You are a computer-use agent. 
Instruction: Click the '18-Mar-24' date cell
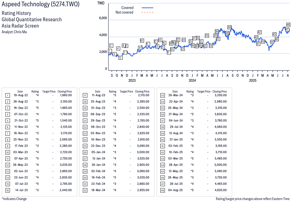click(x=98, y=190)
